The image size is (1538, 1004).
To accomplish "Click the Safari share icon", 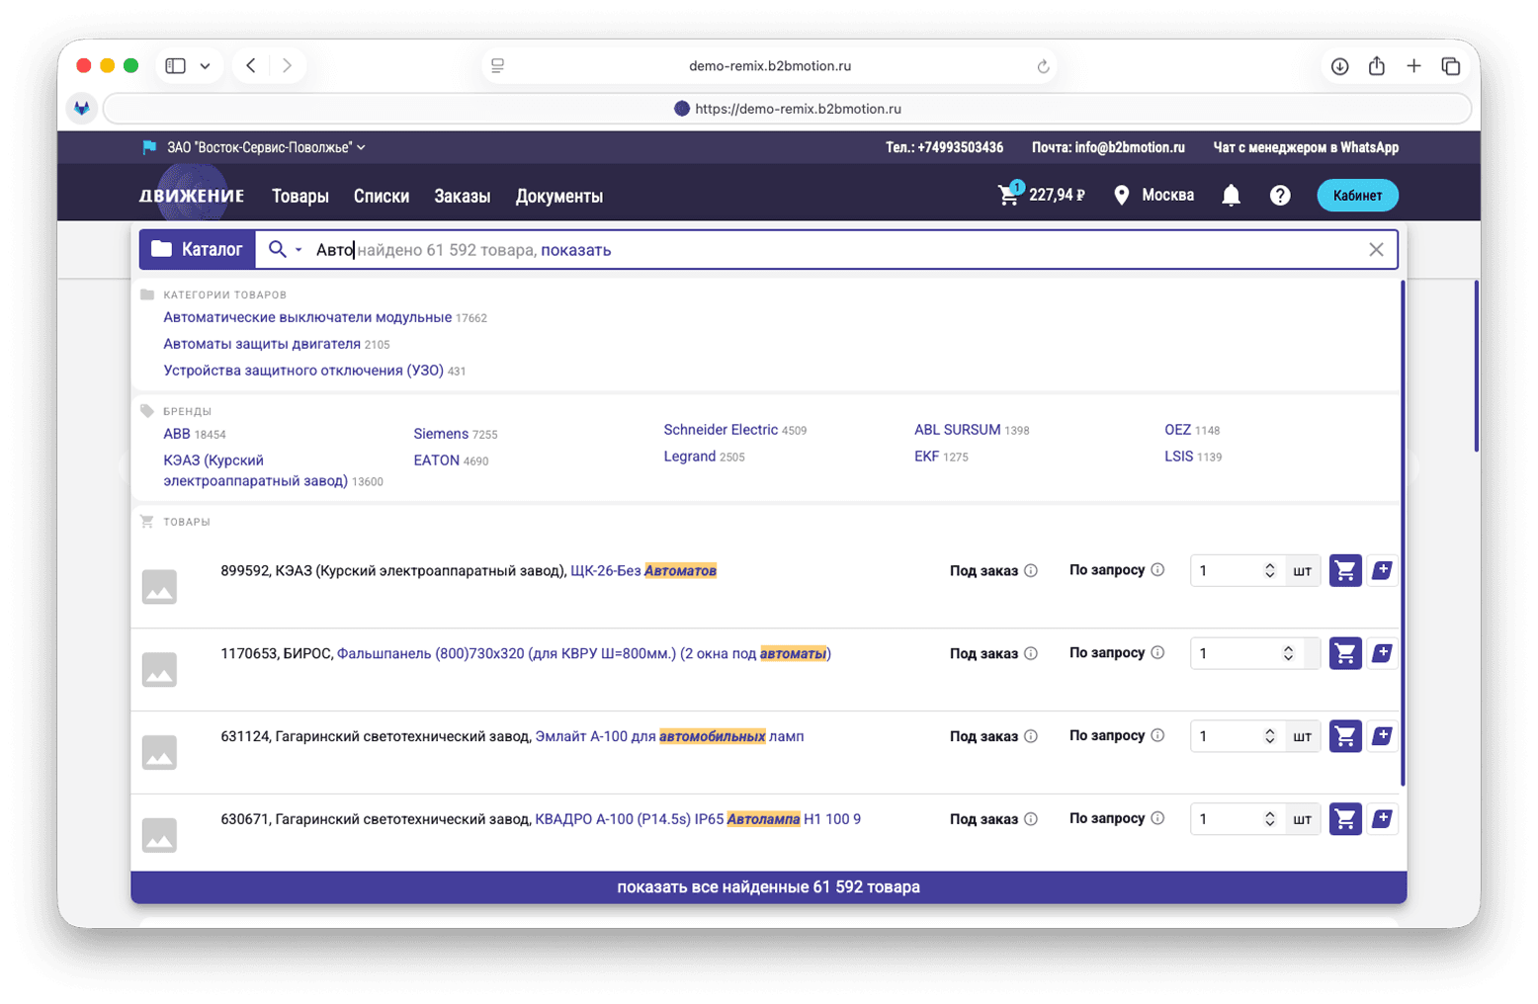I will (1377, 65).
